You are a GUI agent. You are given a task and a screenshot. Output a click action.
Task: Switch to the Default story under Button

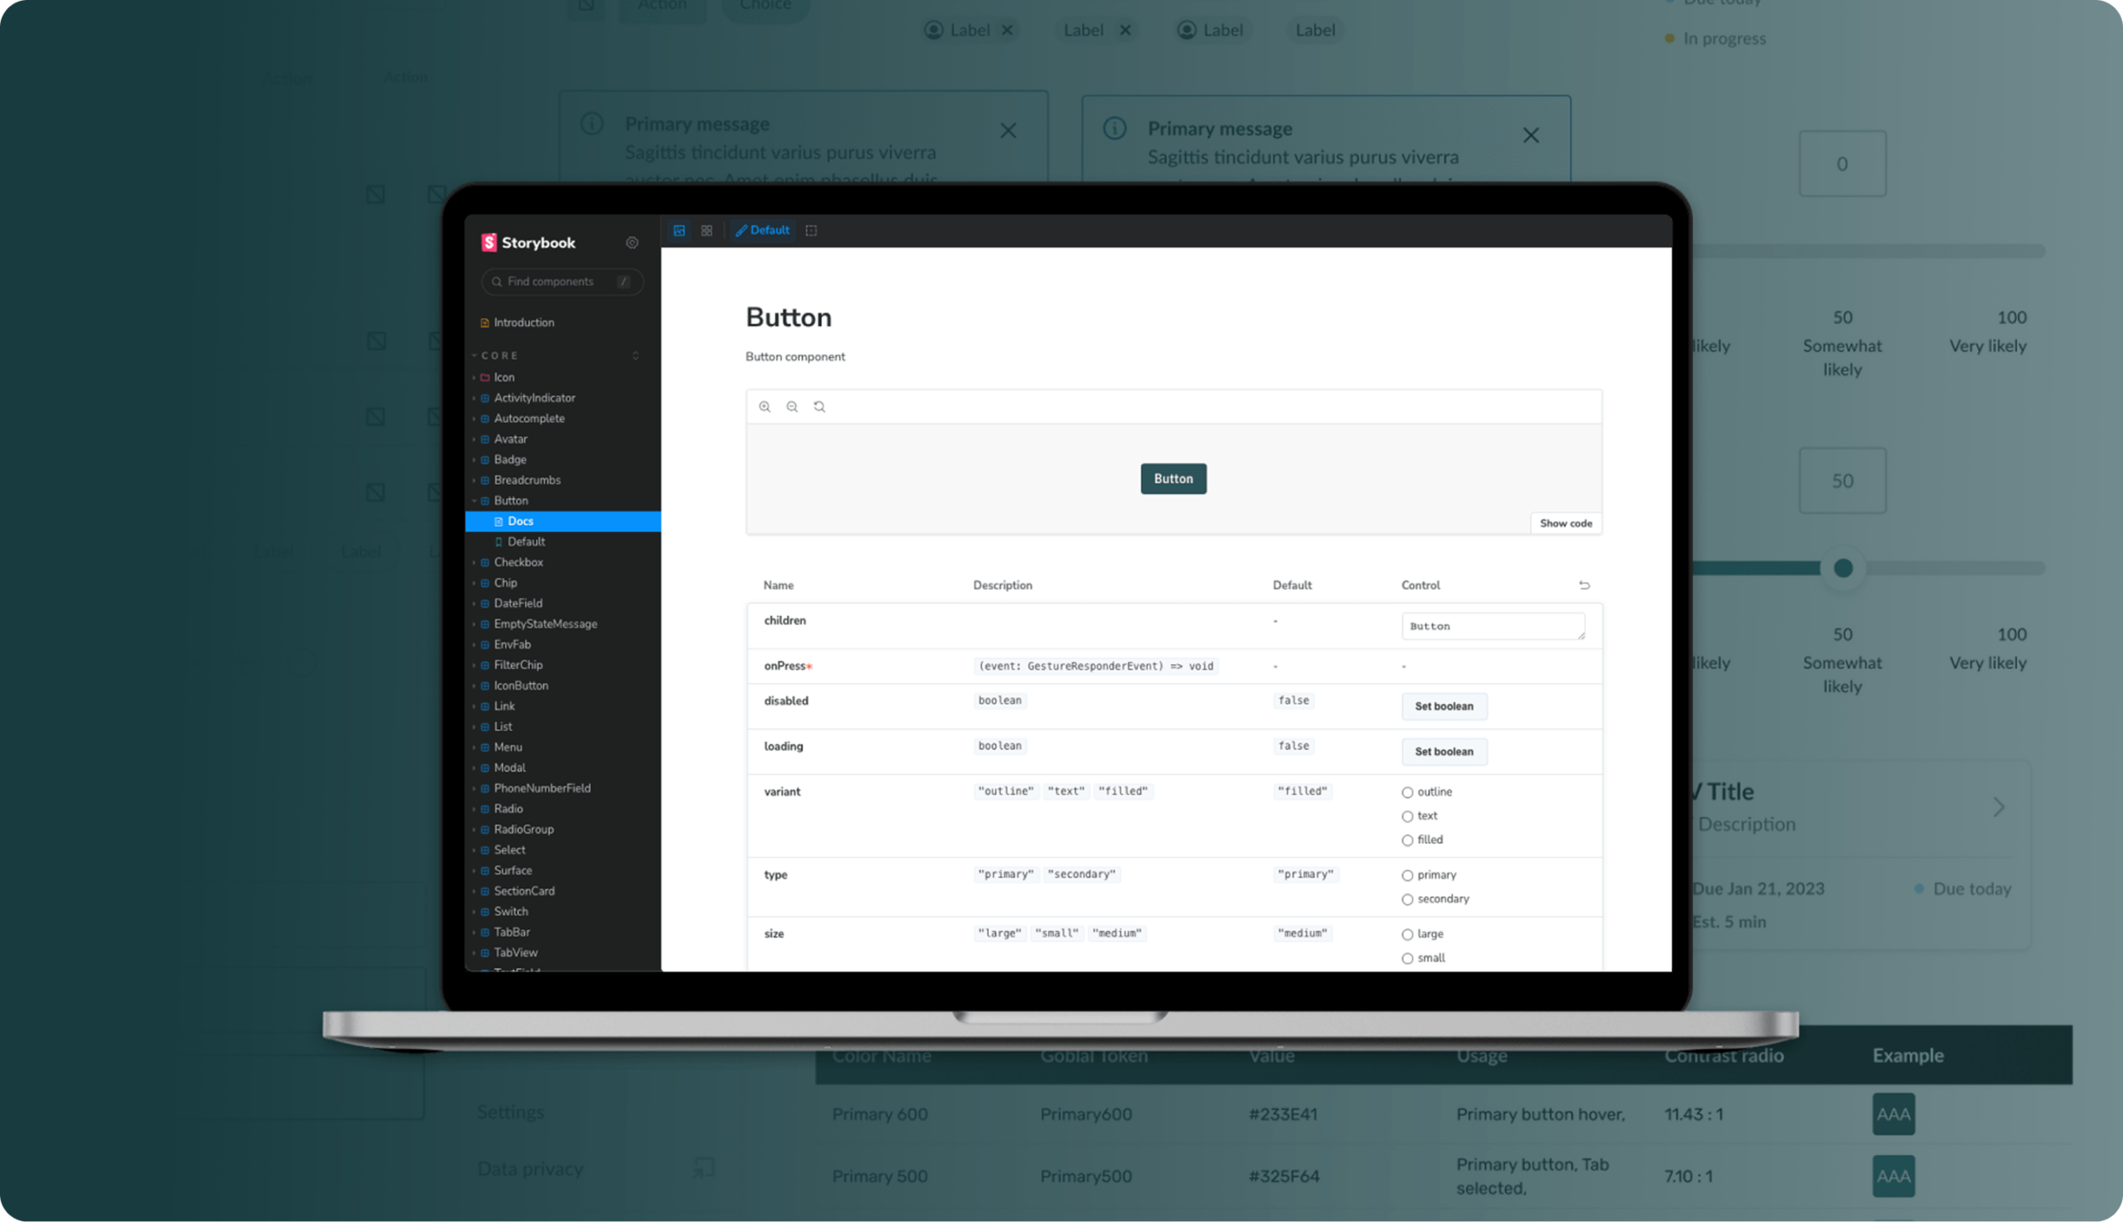click(526, 541)
